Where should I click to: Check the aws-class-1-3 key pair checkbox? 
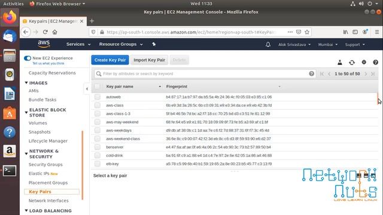[x=98, y=113]
